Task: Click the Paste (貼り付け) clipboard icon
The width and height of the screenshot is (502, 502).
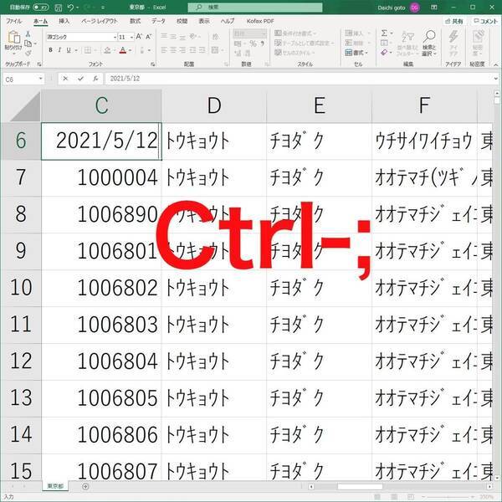Action: 13,37
